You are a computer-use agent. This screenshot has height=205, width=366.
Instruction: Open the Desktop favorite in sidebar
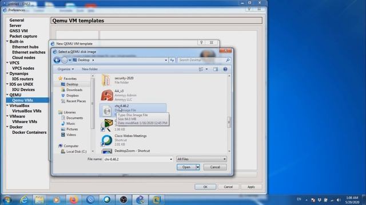pos(72,84)
